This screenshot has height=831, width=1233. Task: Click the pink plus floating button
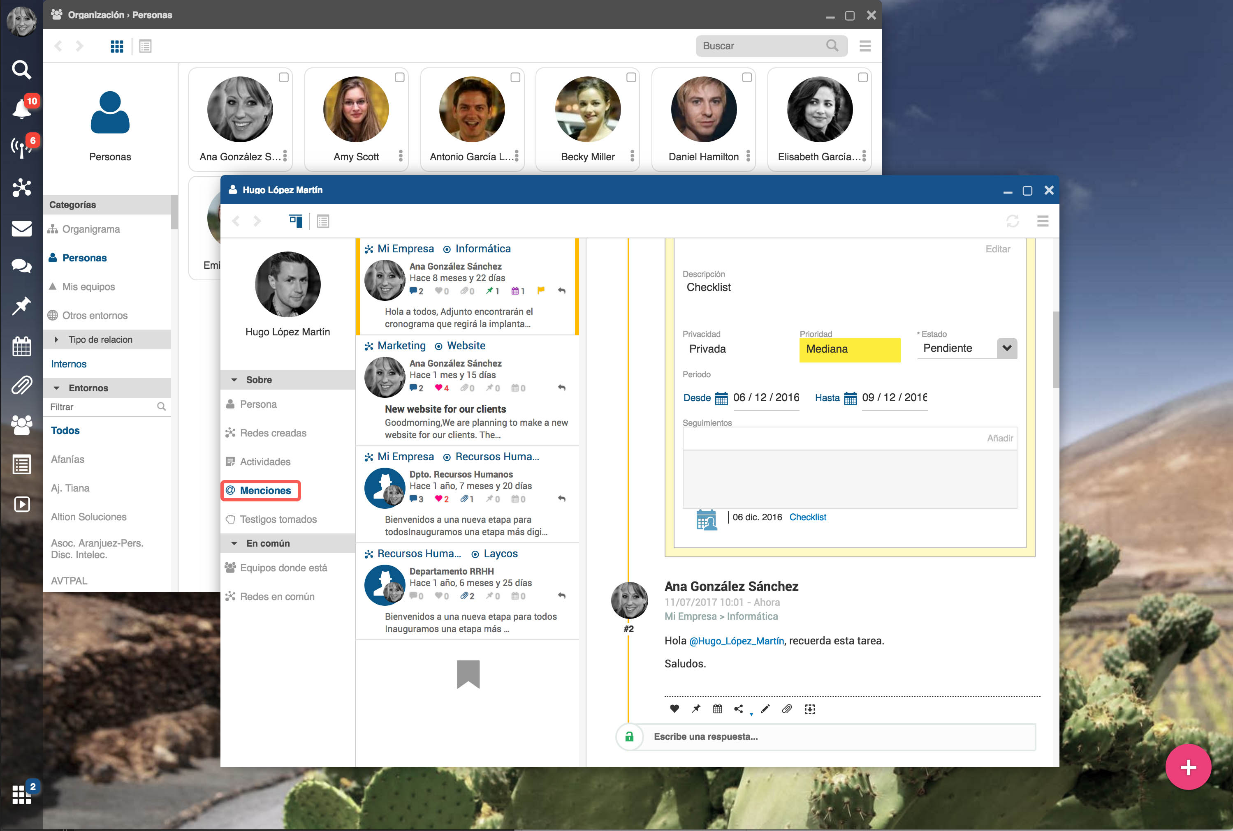(1188, 767)
